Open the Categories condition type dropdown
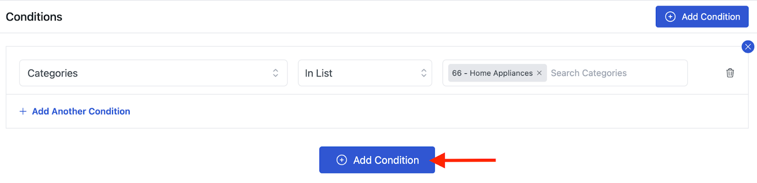The width and height of the screenshot is (757, 183). point(153,73)
